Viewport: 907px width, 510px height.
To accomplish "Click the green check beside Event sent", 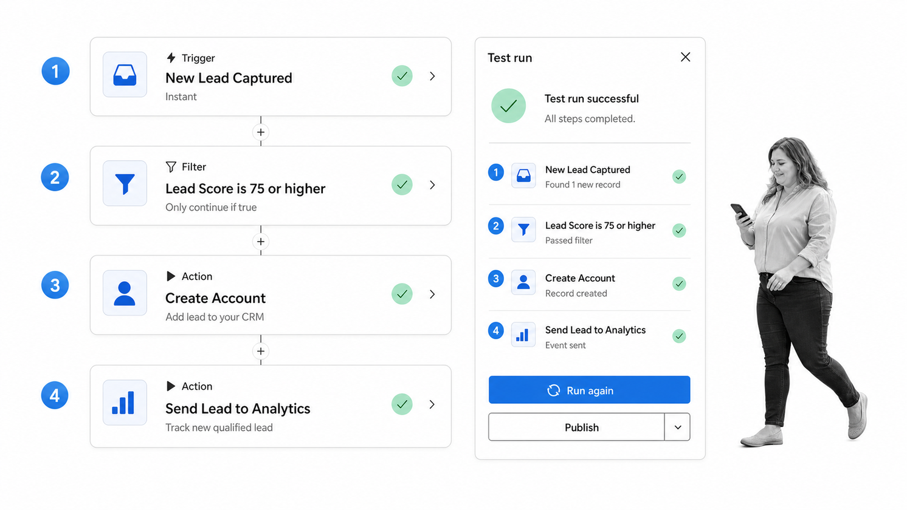I will click(x=679, y=336).
